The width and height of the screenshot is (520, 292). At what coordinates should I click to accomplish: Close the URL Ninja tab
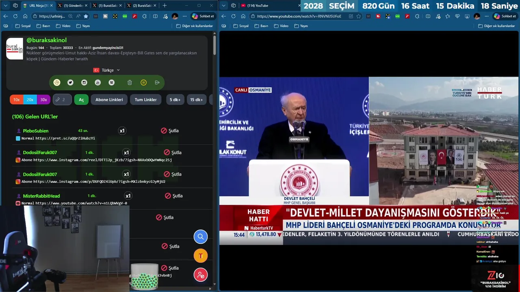point(51,6)
